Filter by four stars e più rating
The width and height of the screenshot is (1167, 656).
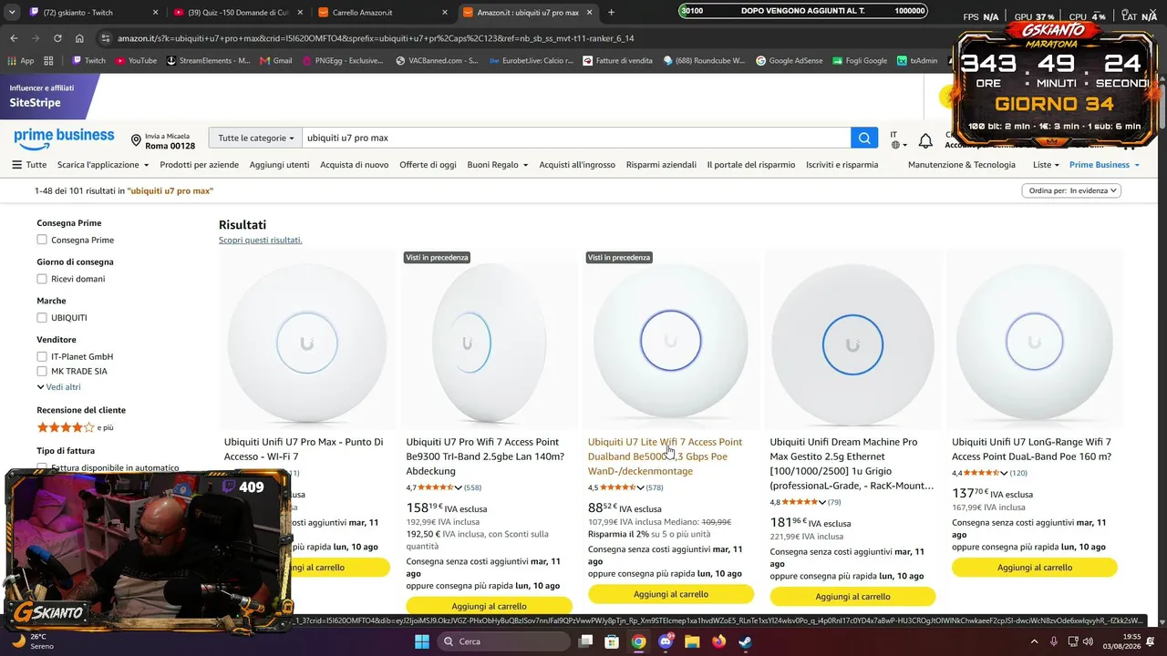pos(75,427)
